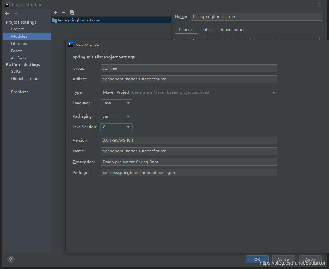This screenshot has height=269, width=329.
Task: Click the Group label
Action: 79,68
